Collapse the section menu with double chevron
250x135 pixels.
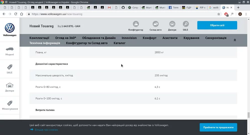235,40
